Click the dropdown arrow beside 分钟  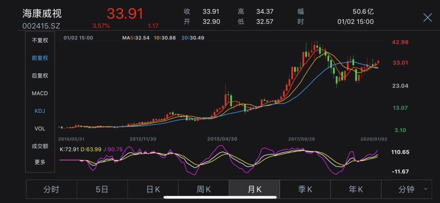(x=426, y=190)
